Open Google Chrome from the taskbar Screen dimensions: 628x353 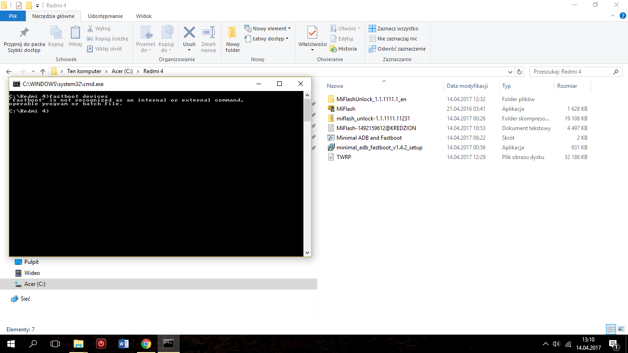click(146, 344)
